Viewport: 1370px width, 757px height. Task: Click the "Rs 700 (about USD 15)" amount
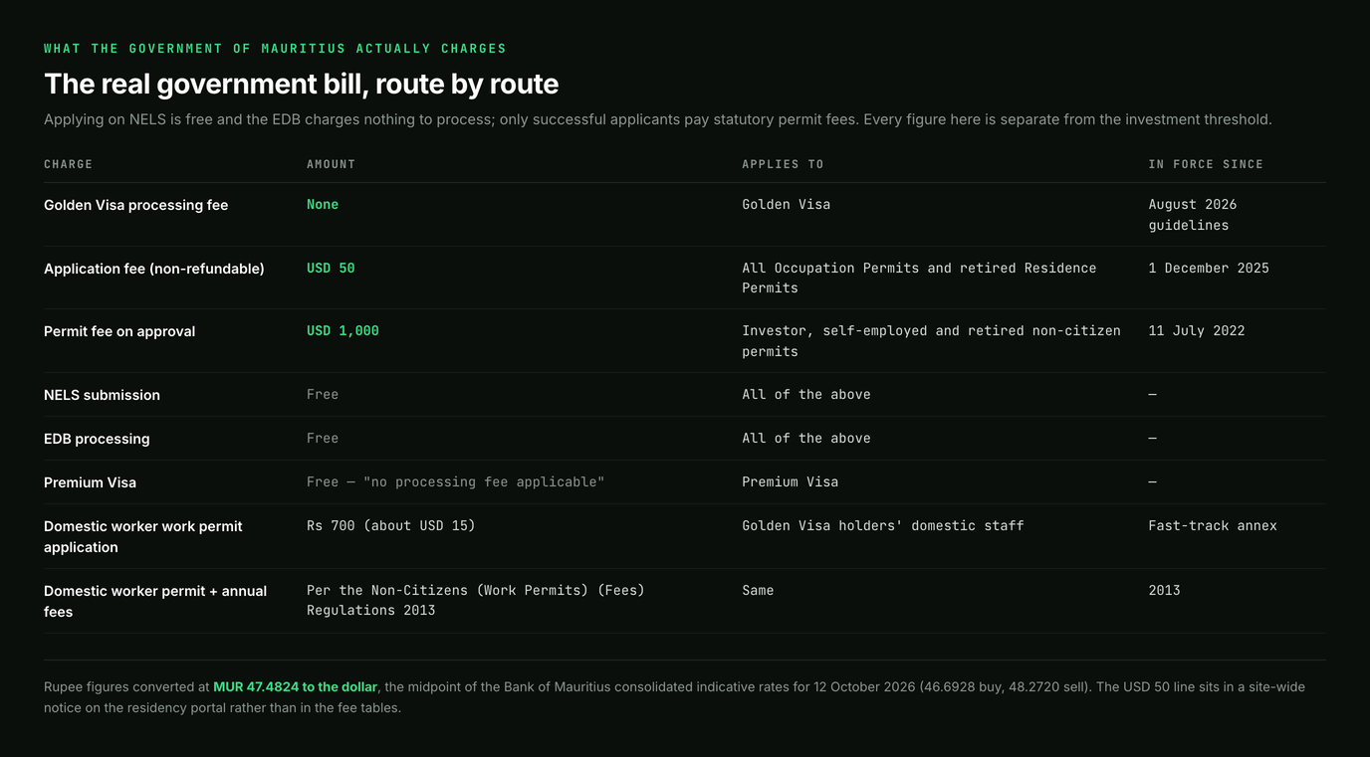point(391,526)
